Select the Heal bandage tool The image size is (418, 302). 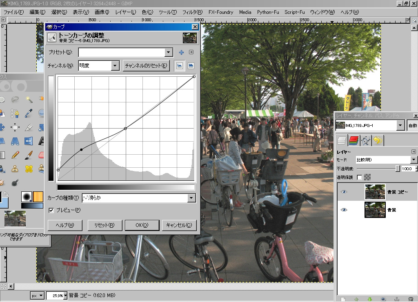[x=29, y=169]
